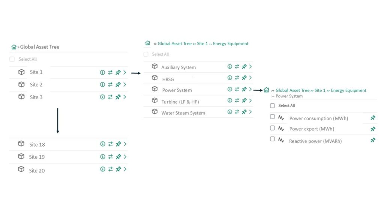Image resolution: width=384 pixels, height=216 pixels.
Task: Click the info icon for Site 1
Action: click(102, 73)
